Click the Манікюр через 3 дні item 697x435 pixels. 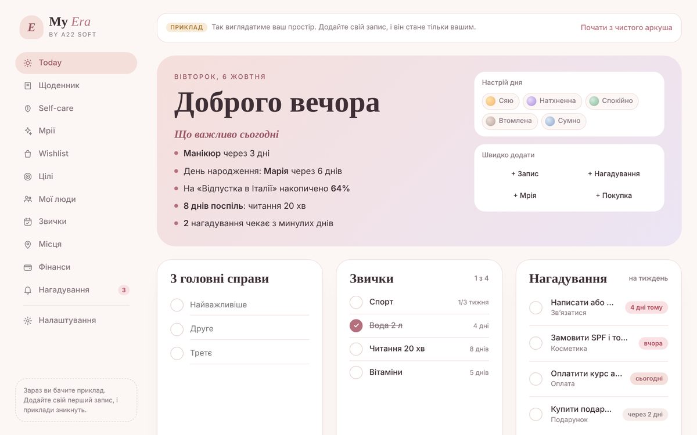click(227, 154)
